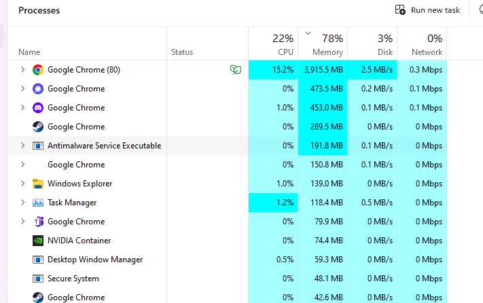Screen dimensions: 483x303
Task: Expand the Google Chrome (80) process group
Action: [x=22, y=70]
